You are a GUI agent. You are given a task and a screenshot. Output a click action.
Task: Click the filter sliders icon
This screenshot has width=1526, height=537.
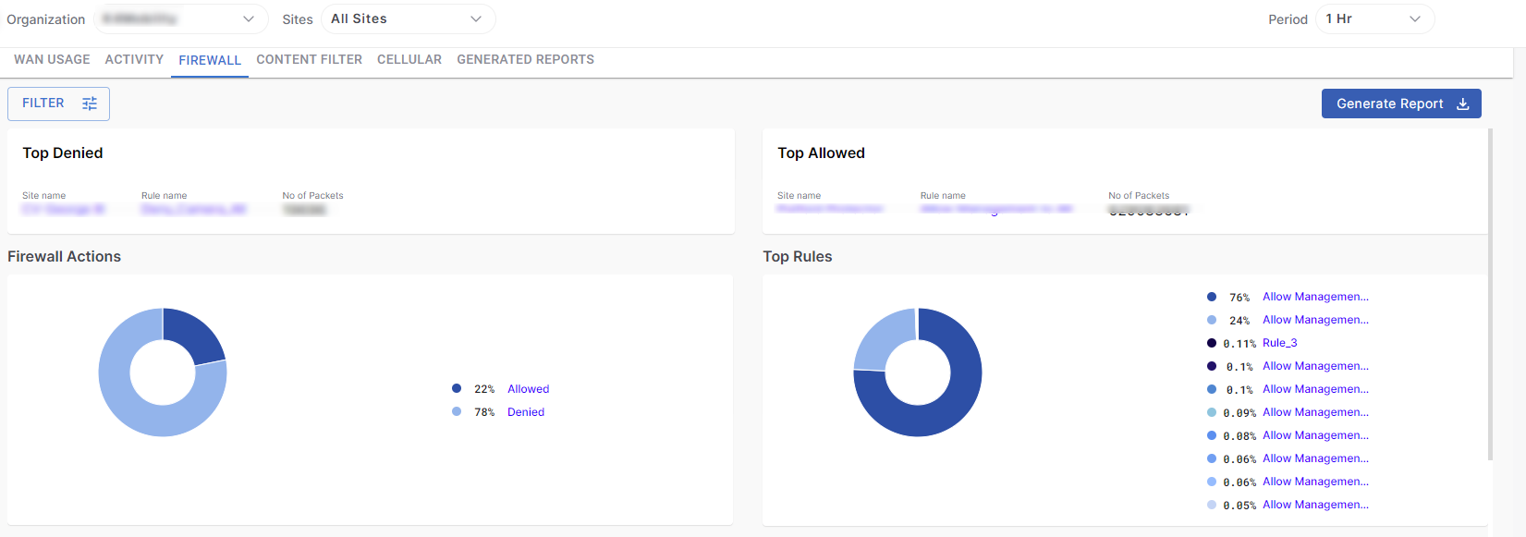90,104
